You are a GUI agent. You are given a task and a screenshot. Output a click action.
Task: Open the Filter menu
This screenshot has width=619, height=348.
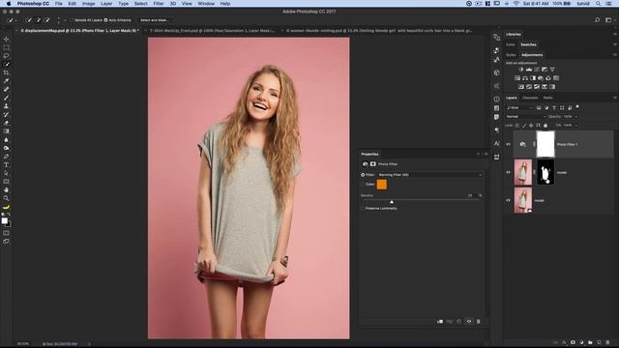pos(159,4)
